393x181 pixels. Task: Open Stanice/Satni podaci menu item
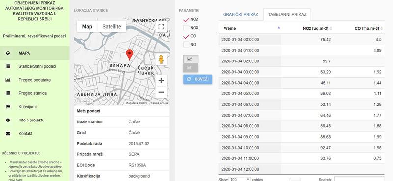34,66
